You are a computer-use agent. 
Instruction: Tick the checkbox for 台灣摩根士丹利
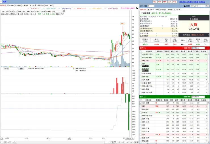point(141,54)
